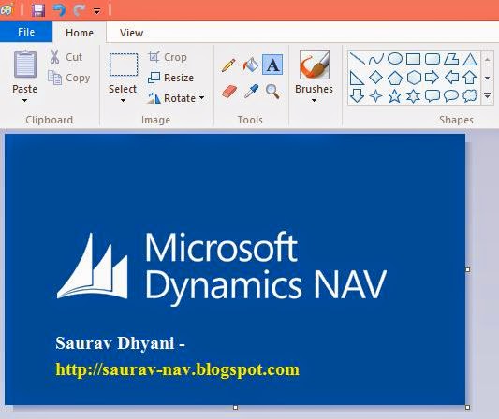
Task: Undo the last action
Action: (59, 10)
